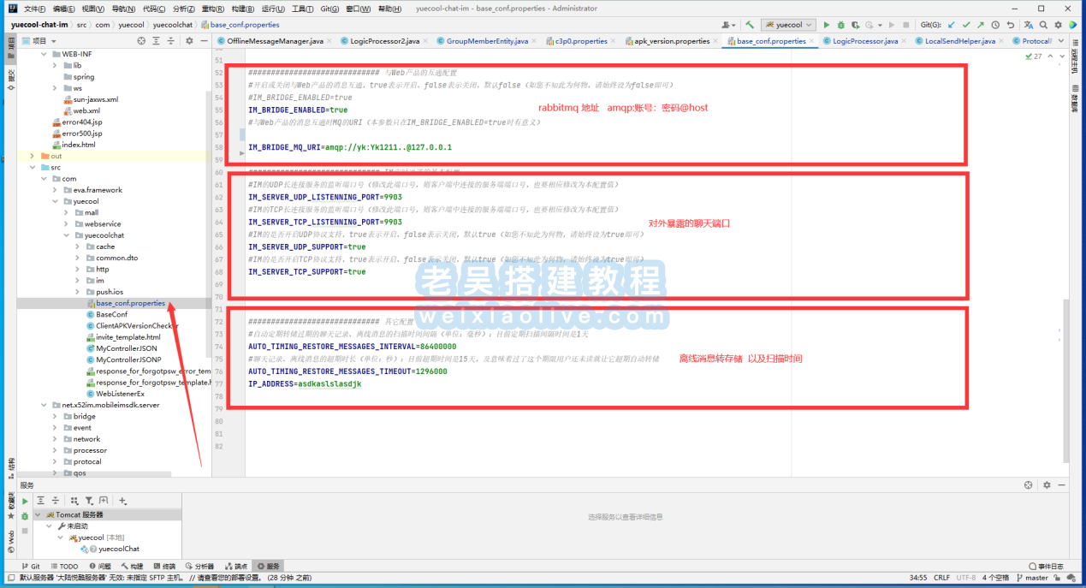Open the Git(G) menu in menu bar
This screenshot has height=588, width=1086.
click(x=329, y=9)
